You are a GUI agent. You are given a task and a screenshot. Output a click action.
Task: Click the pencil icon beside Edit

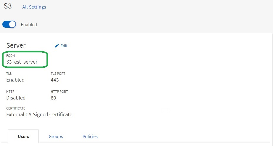(57, 46)
